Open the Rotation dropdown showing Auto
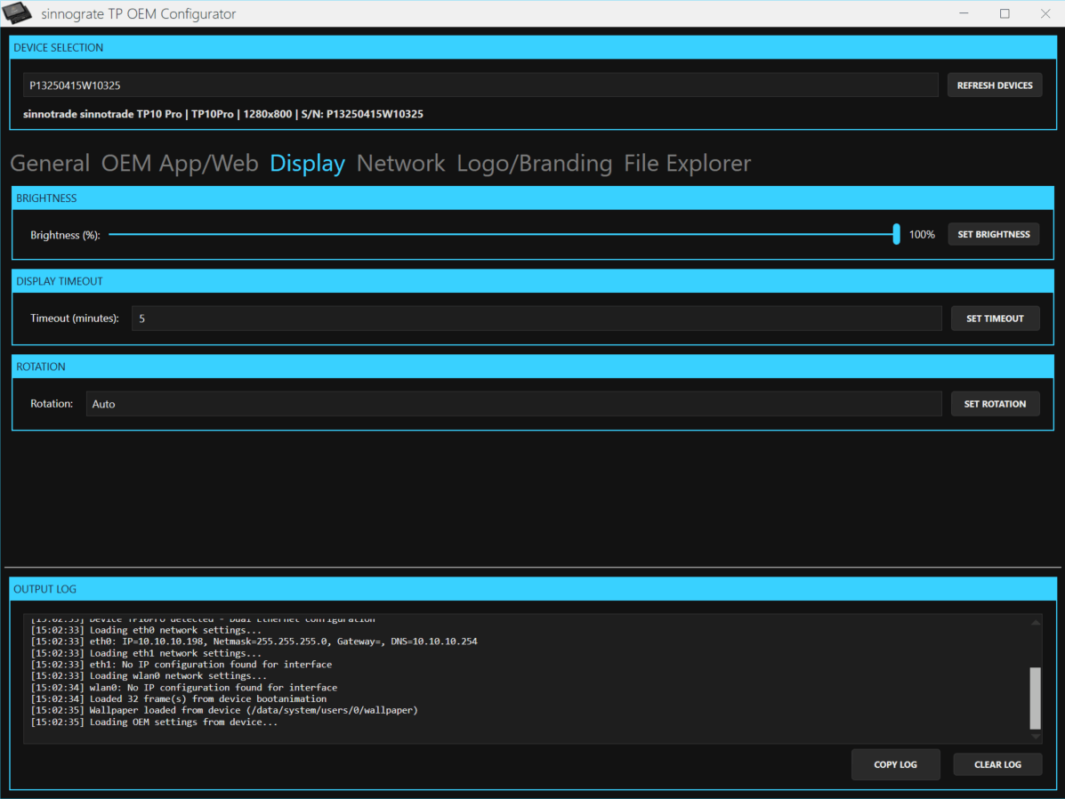The width and height of the screenshot is (1065, 799). point(513,403)
